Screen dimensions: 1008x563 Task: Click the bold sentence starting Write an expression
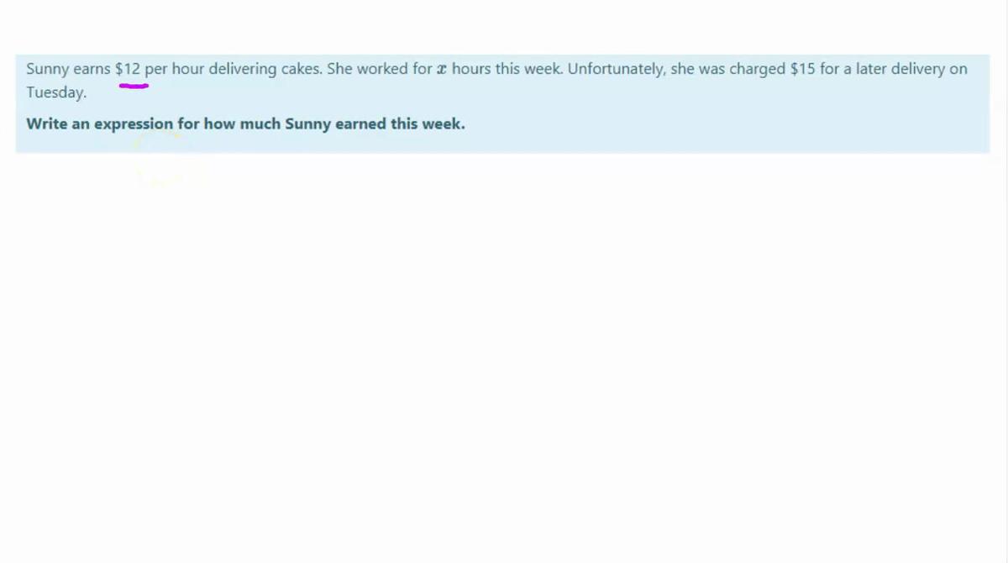point(245,124)
